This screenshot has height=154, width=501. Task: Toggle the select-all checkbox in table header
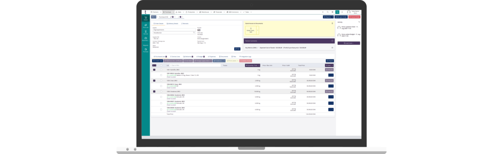pos(161,65)
